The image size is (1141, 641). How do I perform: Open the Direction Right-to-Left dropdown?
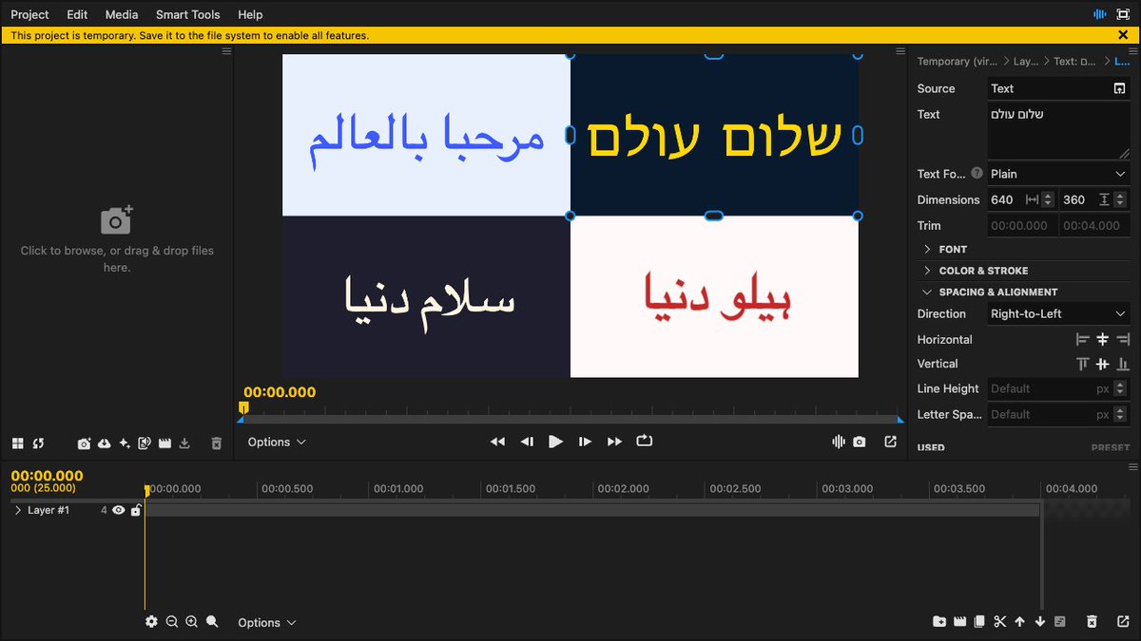(x=1058, y=313)
